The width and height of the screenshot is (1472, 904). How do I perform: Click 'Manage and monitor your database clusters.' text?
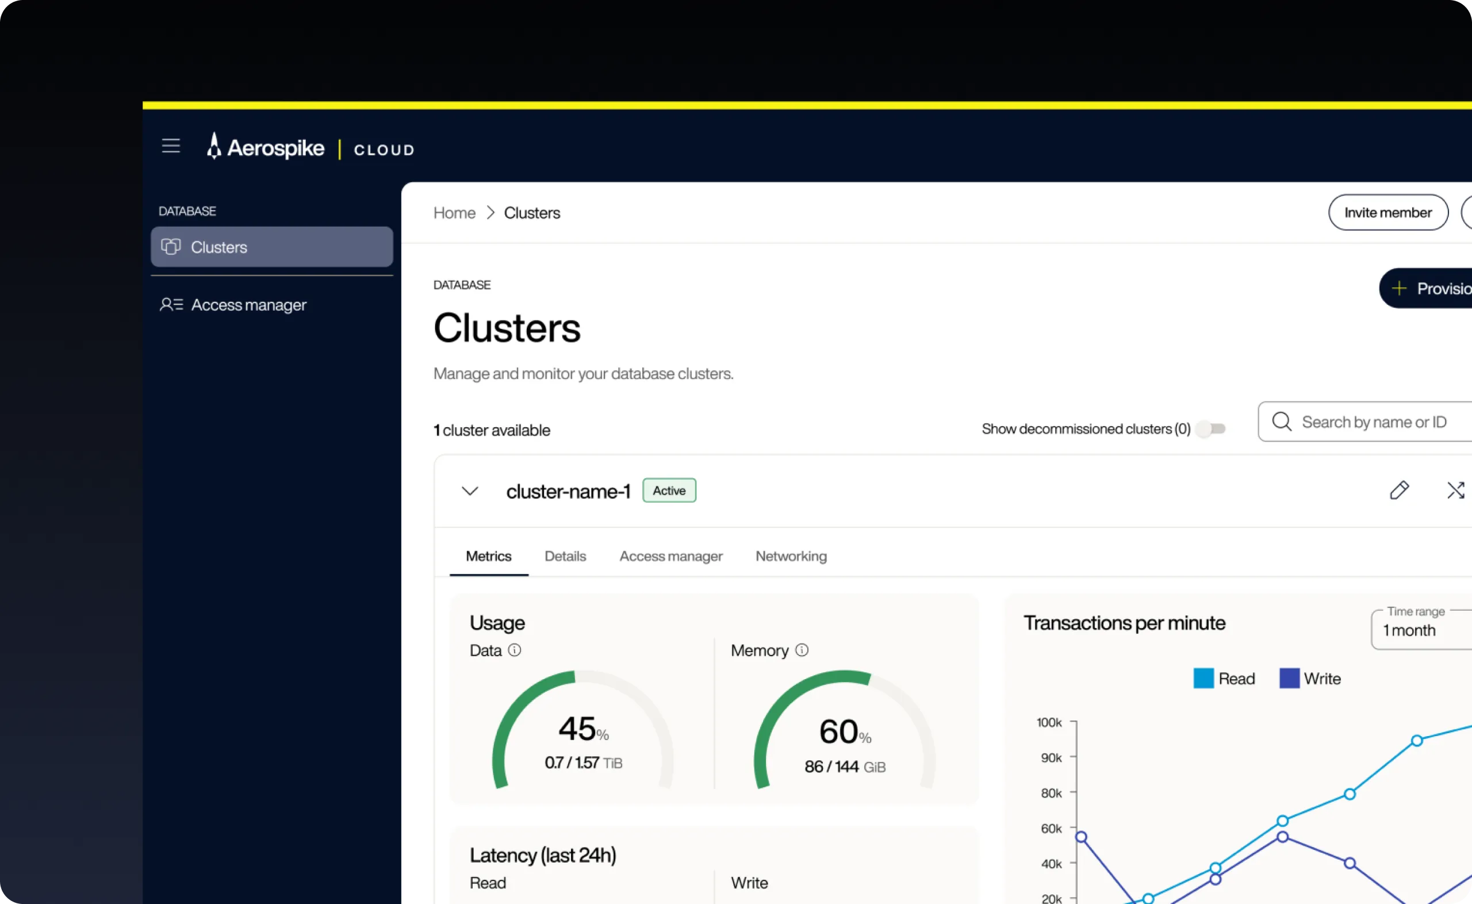pyautogui.click(x=583, y=374)
